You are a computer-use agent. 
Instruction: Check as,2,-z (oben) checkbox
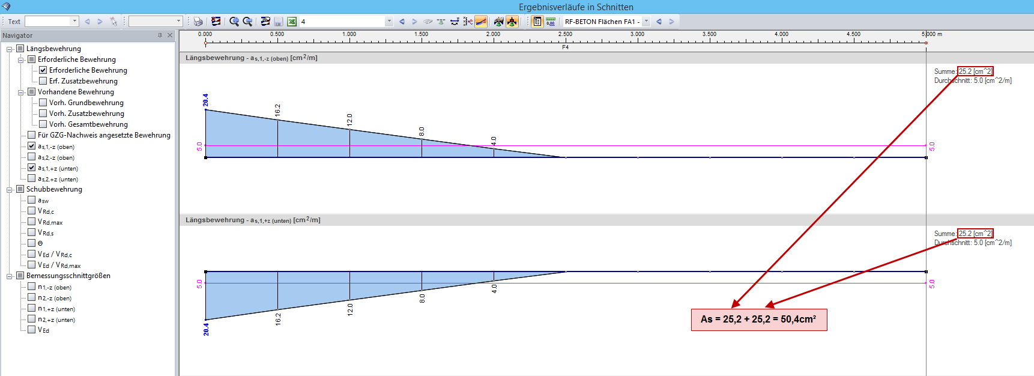click(x=32, y=157)
